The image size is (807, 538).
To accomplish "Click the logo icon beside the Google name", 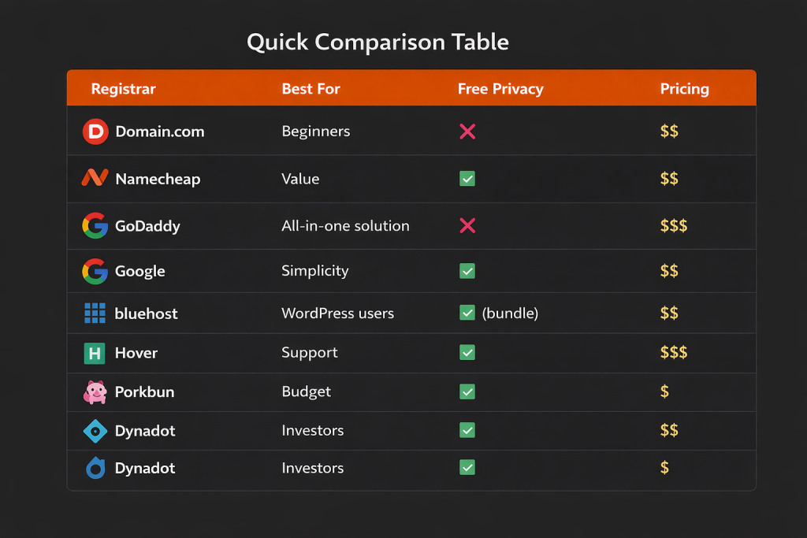I will (x=95, y=271).
